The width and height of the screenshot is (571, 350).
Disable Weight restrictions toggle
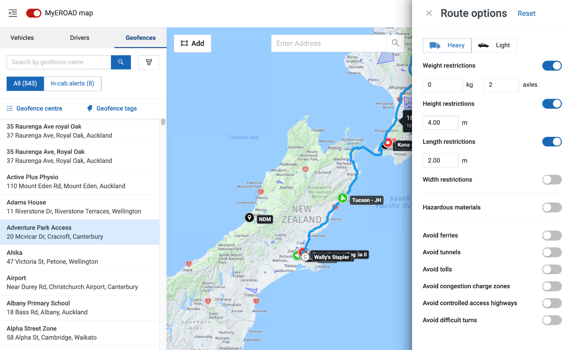point(552,66)
